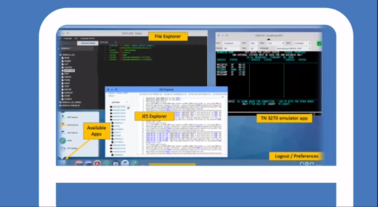
Task: Launch TN3270 from the taskbar
Action: point(79,163)
